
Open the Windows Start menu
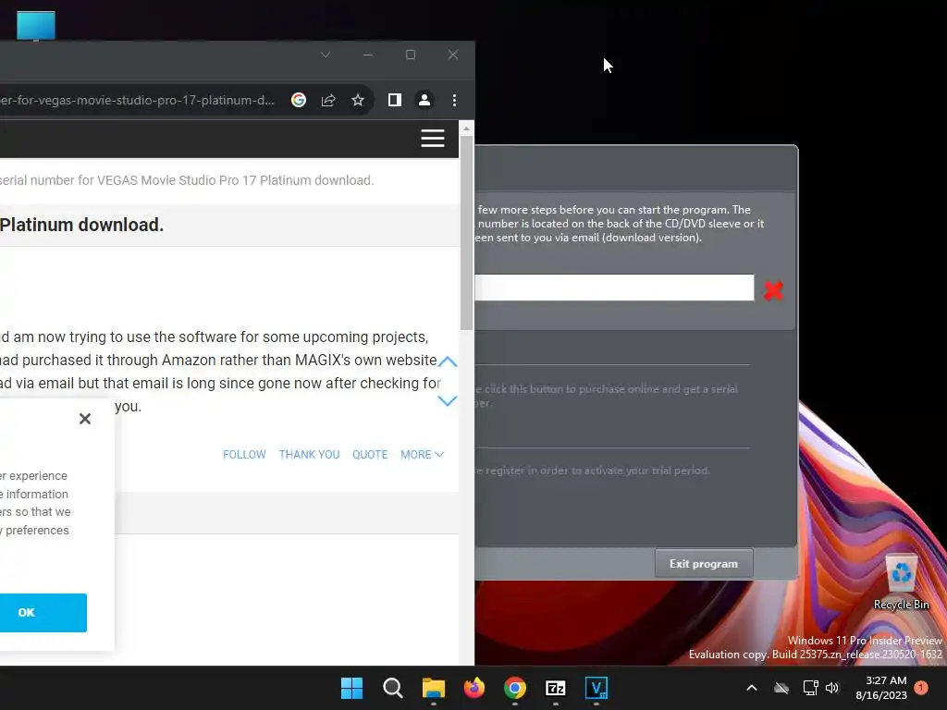[352, 688]
